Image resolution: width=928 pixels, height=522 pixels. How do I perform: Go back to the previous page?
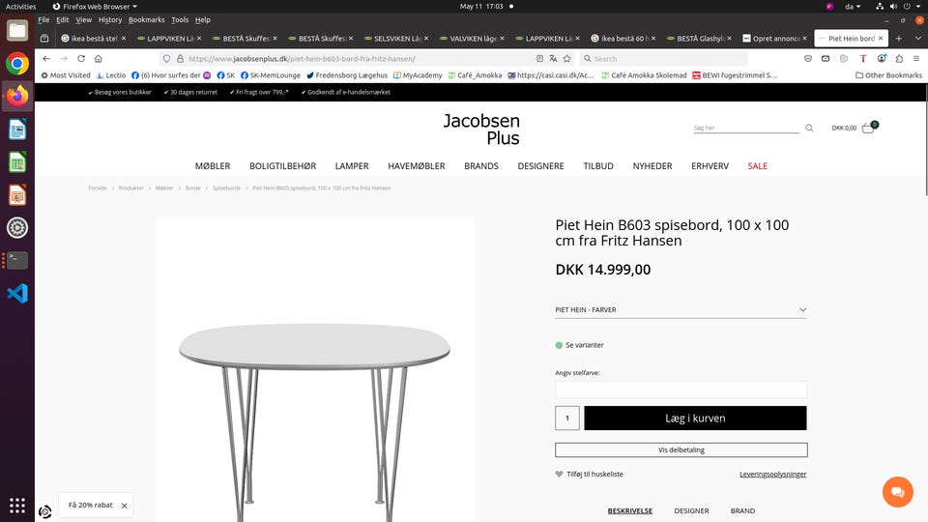[46, 59]
